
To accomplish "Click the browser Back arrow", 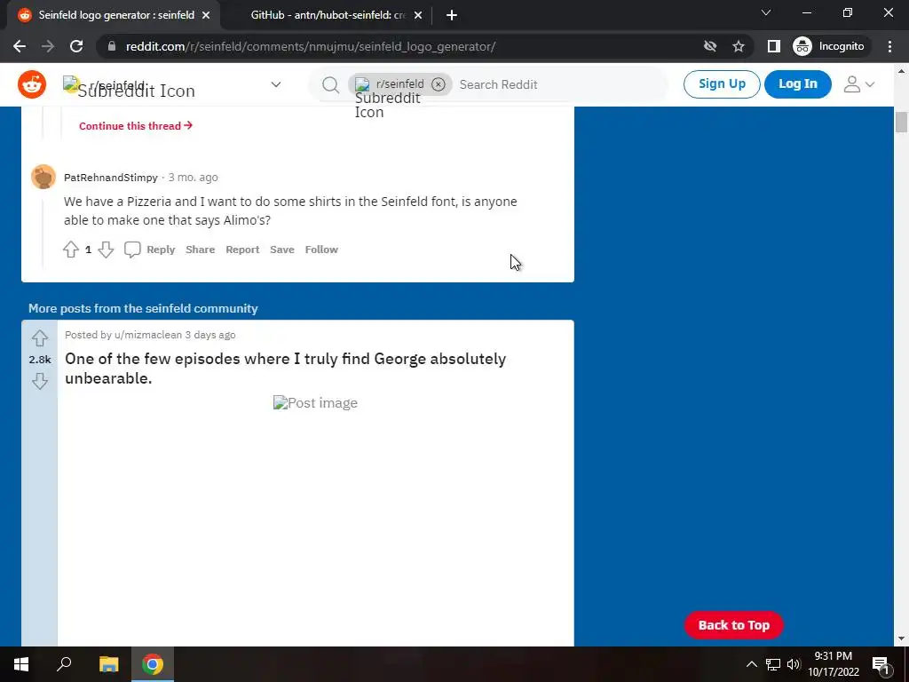I will pyautogui.click(x=20, y=46).
